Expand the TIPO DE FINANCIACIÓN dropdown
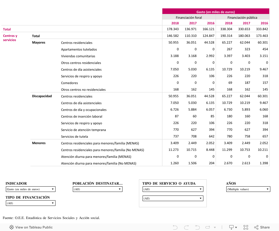Viewport: 279px width, 231px height. (x=30, y=203)
